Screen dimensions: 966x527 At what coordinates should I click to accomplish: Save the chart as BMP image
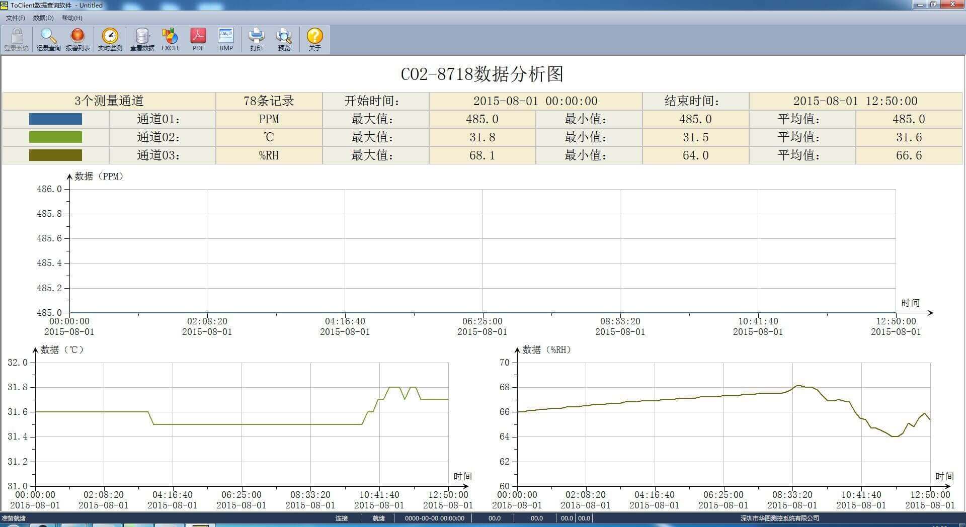point(226,39)
